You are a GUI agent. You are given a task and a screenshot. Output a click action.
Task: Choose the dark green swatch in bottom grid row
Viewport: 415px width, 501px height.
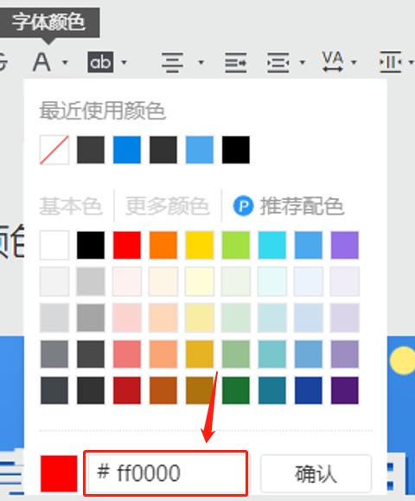click(x=236, y=390)
